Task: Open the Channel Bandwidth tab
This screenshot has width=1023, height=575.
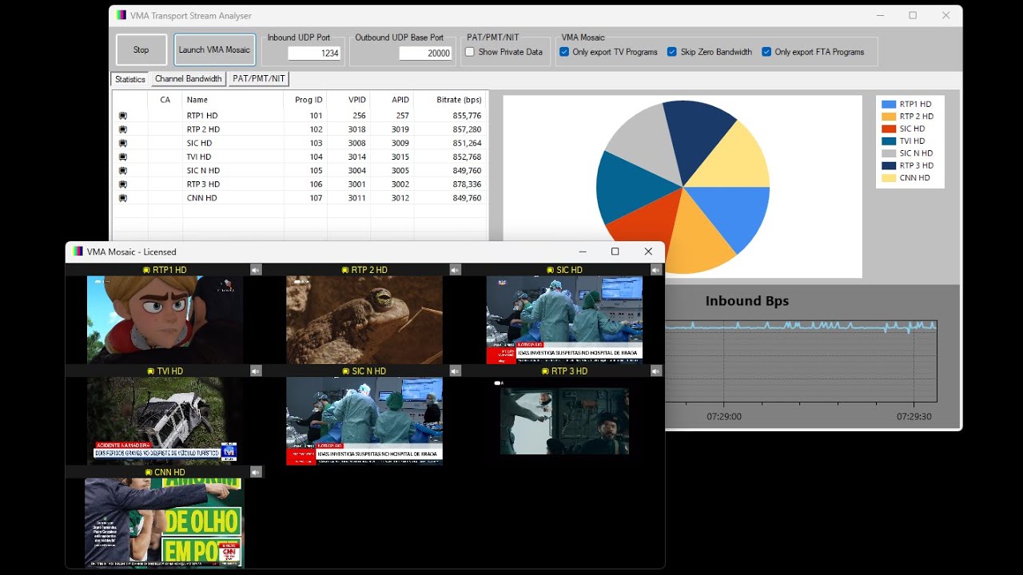Action: [x=189, y=79]
